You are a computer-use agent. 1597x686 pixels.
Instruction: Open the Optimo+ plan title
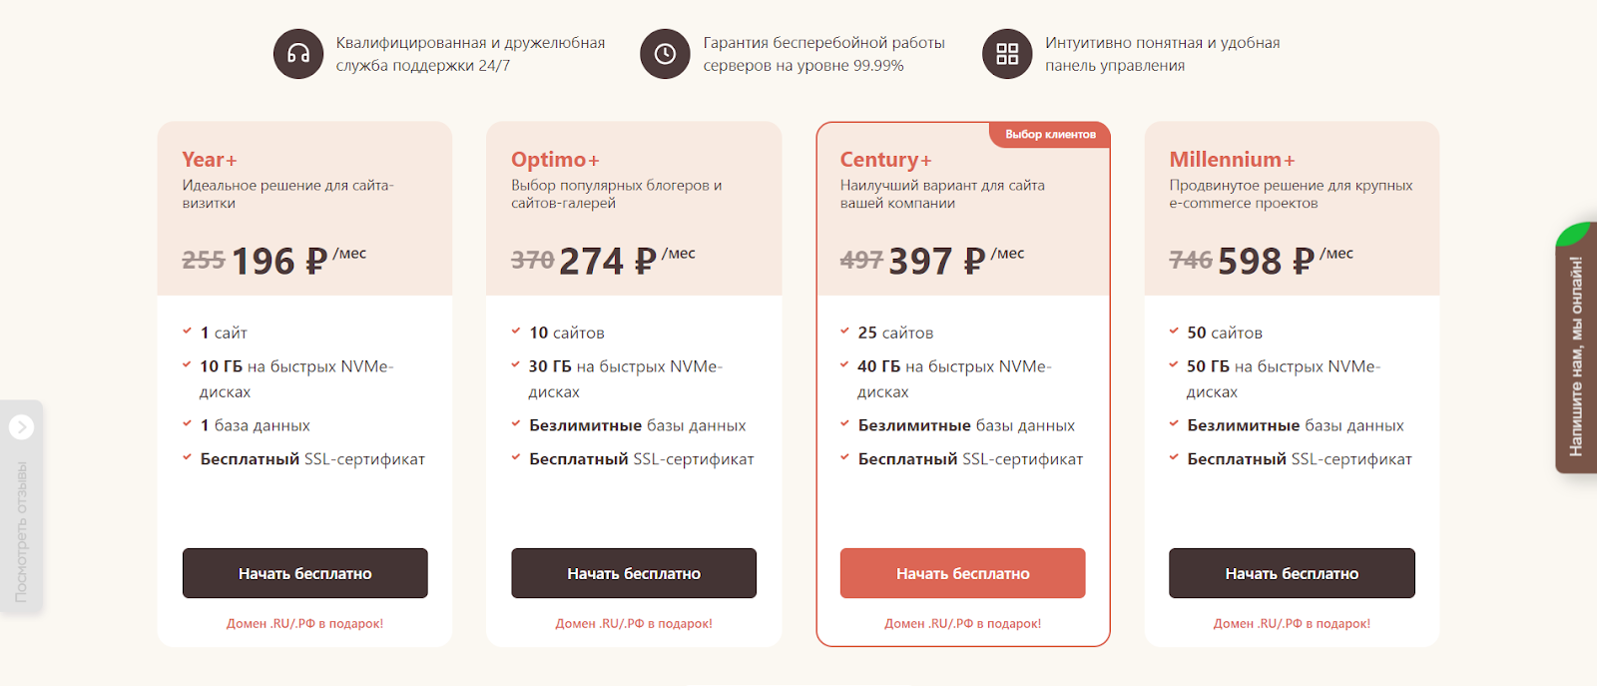pyautogui.click(x=556, y=160)
